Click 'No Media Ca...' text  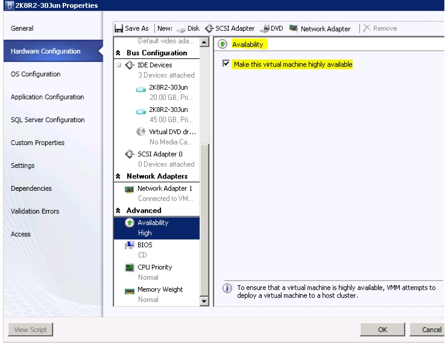click(171, 142)
